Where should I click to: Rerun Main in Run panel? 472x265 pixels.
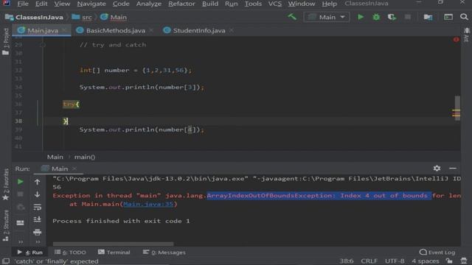tap(20, 182)
